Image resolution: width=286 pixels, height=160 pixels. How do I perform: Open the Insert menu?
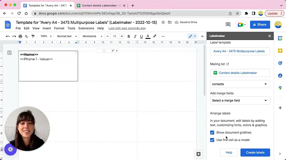[x=47, y=29]
